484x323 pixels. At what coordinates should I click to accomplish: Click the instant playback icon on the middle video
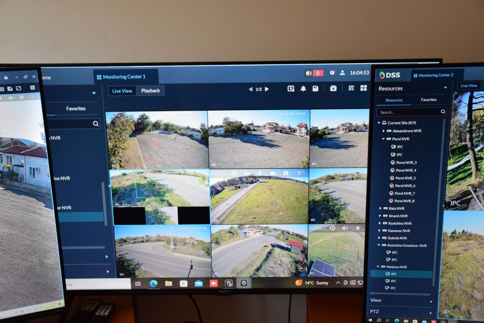coord(234,174)
